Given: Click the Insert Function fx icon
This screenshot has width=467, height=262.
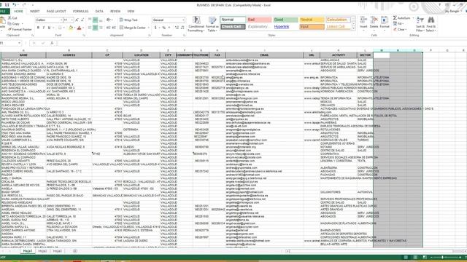Looking at the screenshot, I should [x=52, y=43].
